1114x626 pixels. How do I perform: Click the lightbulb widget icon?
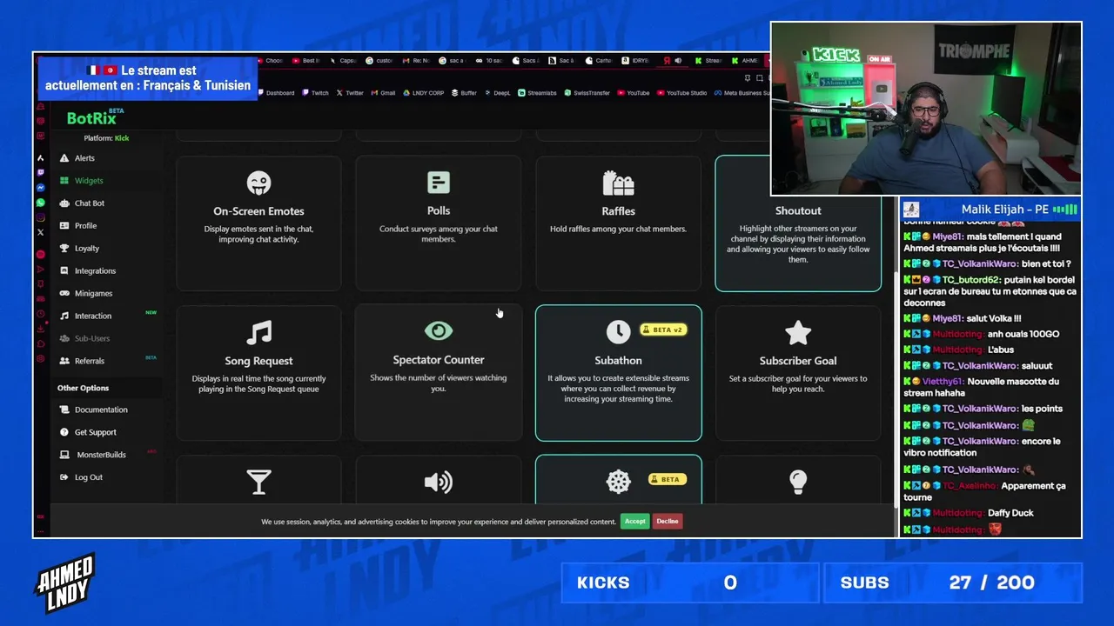pos(798,482)
